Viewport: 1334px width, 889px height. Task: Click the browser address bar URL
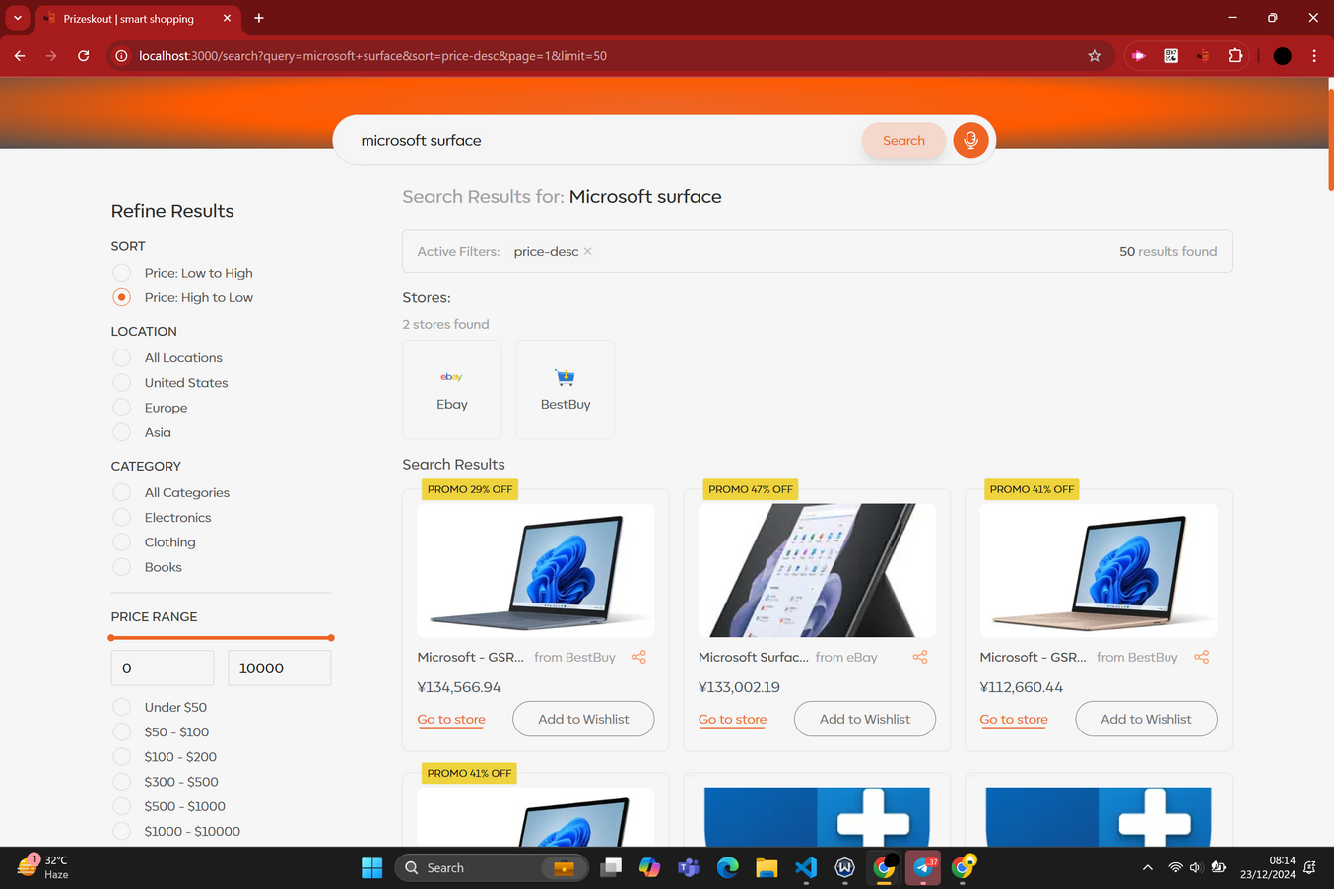coord(372,56)
